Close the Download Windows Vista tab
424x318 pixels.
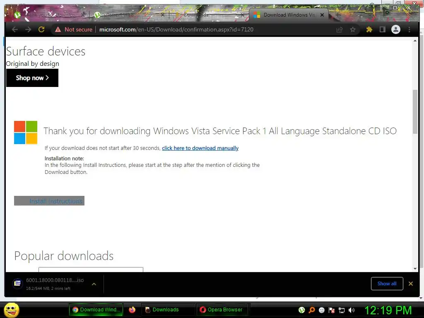322,15
